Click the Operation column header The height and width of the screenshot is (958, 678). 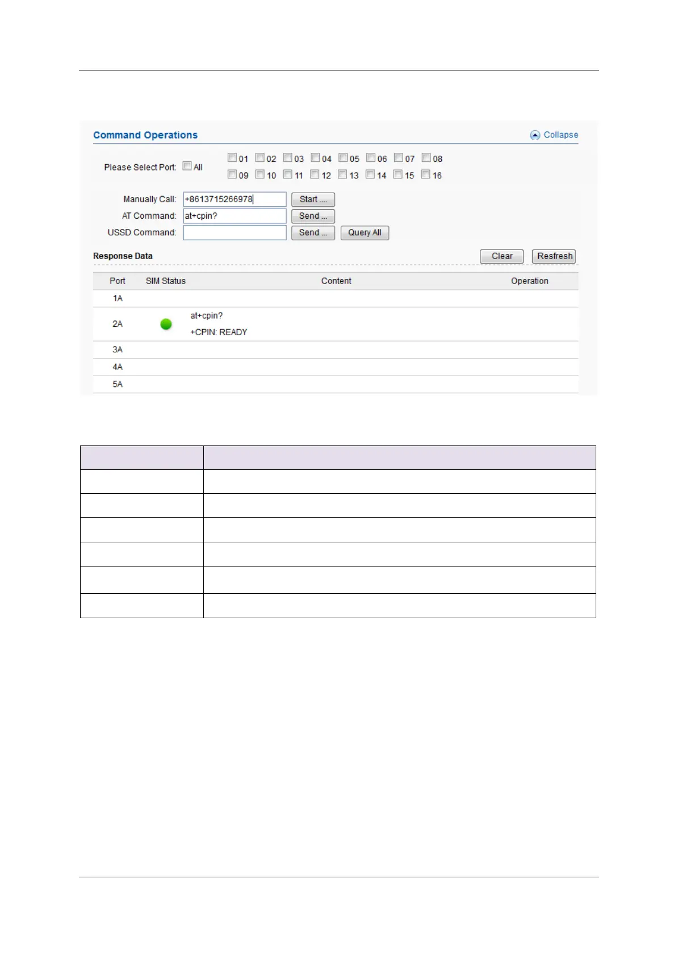tap(530, 281)
